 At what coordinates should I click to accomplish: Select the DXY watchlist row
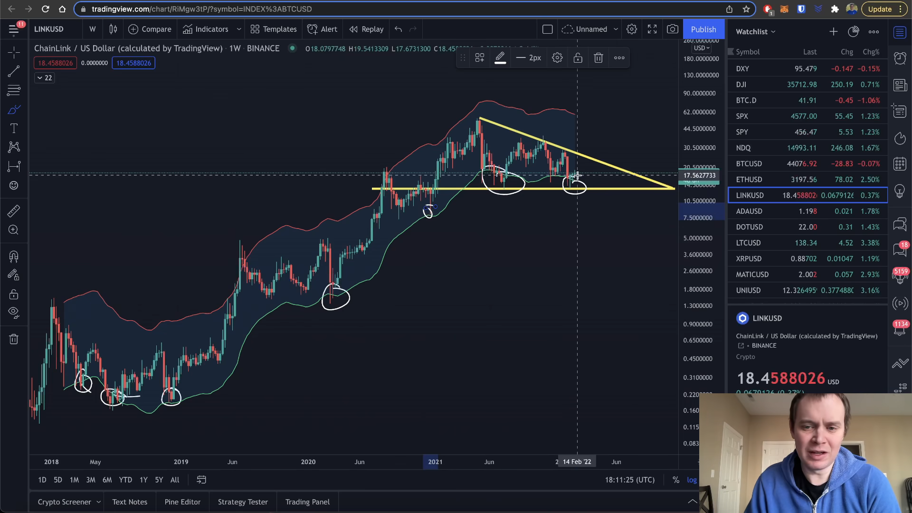click(807, 69)
